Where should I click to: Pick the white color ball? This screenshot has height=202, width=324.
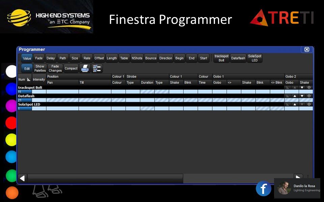point(11,71)
